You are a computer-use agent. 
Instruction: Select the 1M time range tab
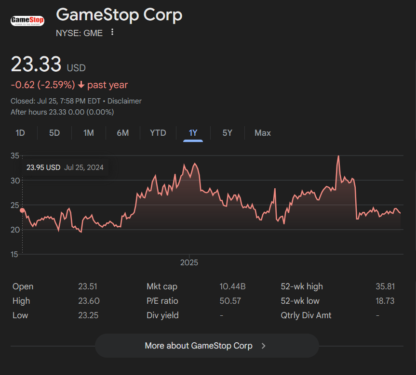(89, 133)
